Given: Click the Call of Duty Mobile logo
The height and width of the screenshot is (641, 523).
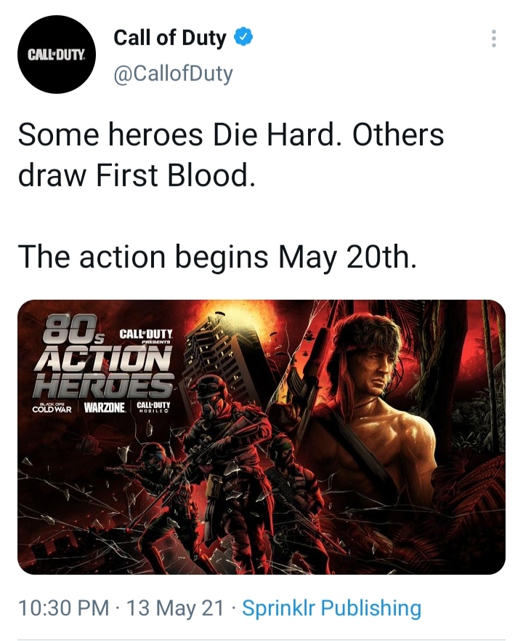Looking at the screenshot, I should (x=153, y=406).
